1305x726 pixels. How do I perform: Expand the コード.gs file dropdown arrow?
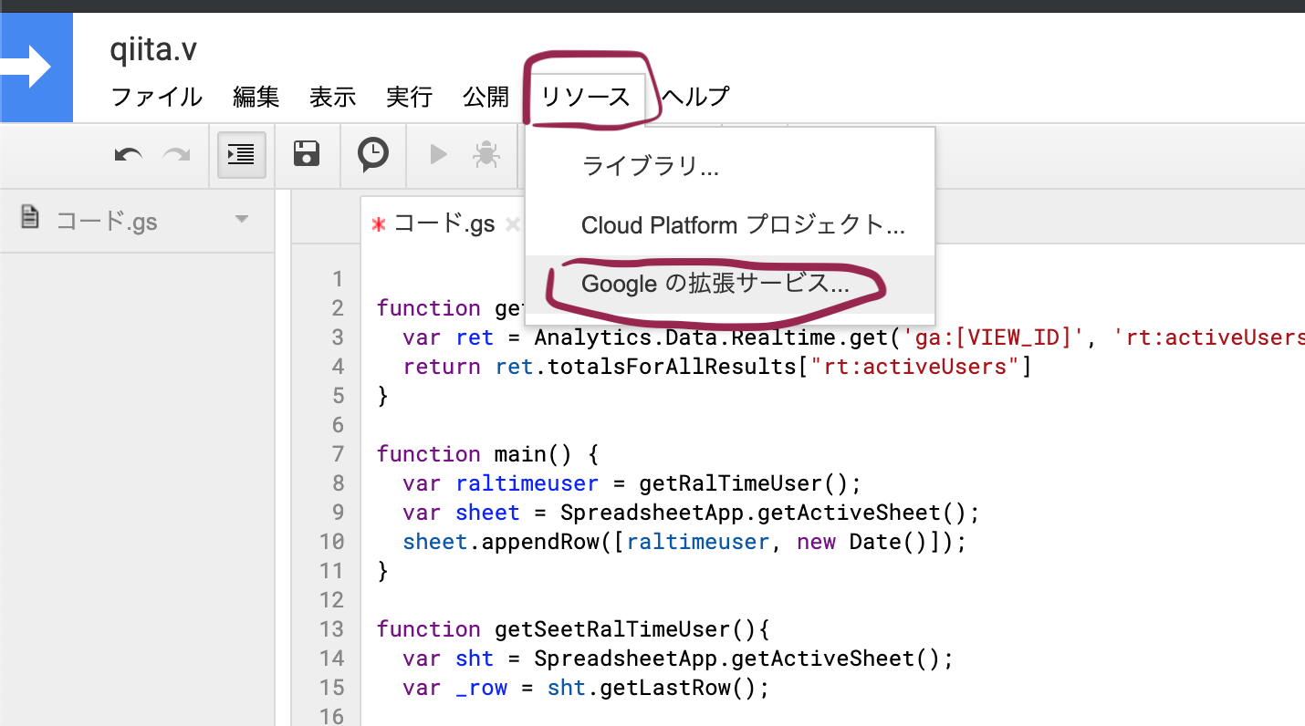tap(242, 220)
